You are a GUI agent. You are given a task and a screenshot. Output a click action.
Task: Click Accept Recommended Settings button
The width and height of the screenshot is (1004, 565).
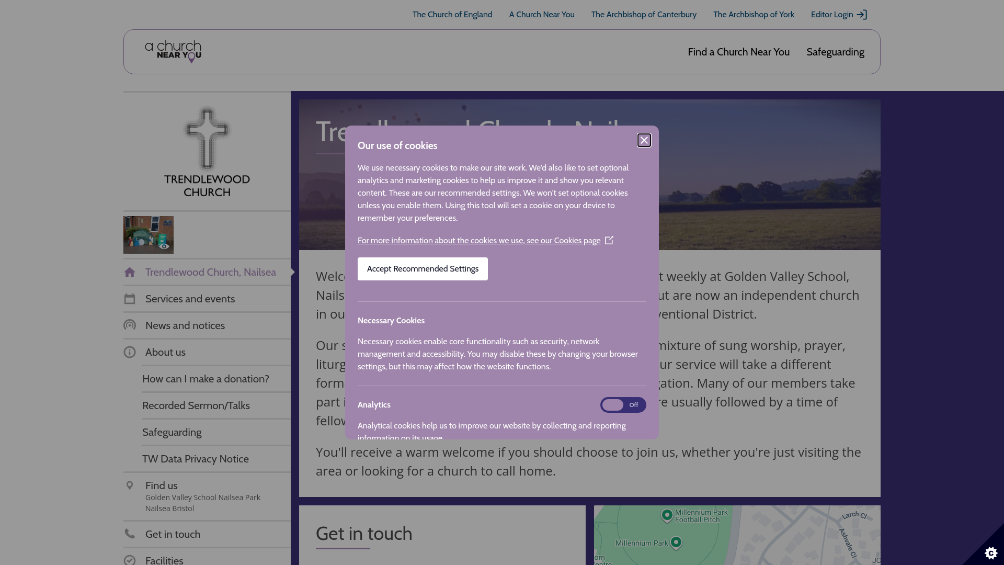pyautogui.click(x=423, y=269)
